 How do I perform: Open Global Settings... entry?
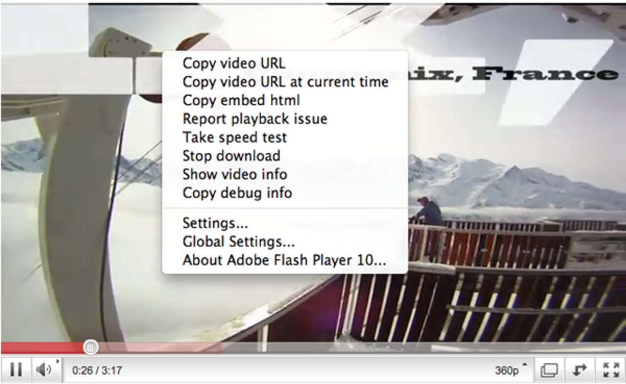click(239, 242)
